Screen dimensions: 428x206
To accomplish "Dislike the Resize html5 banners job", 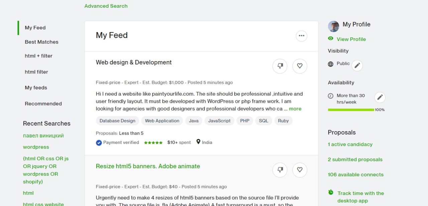I will click(x=280, y=170).
